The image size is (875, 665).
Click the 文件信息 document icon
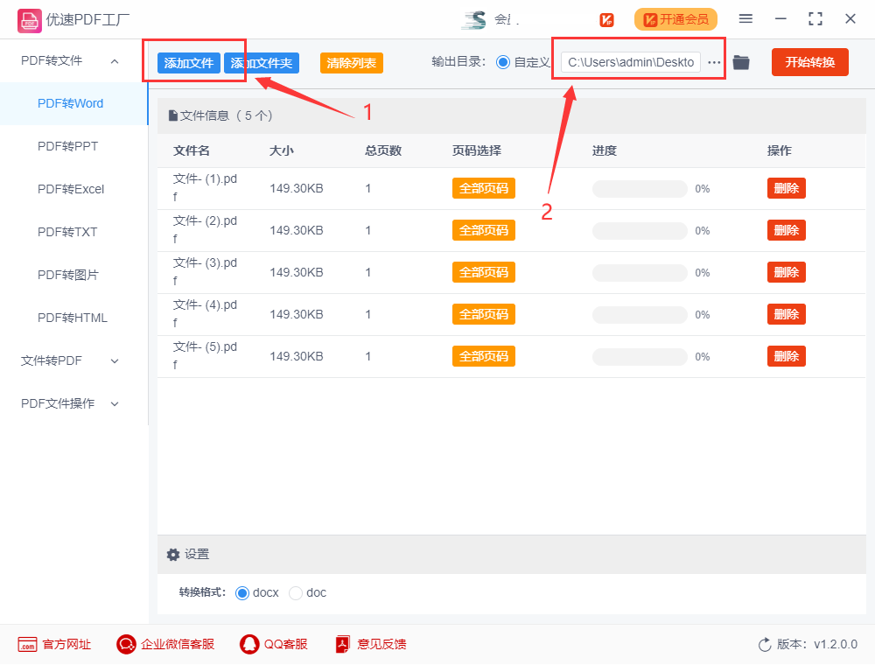click(x=173, y=116)
